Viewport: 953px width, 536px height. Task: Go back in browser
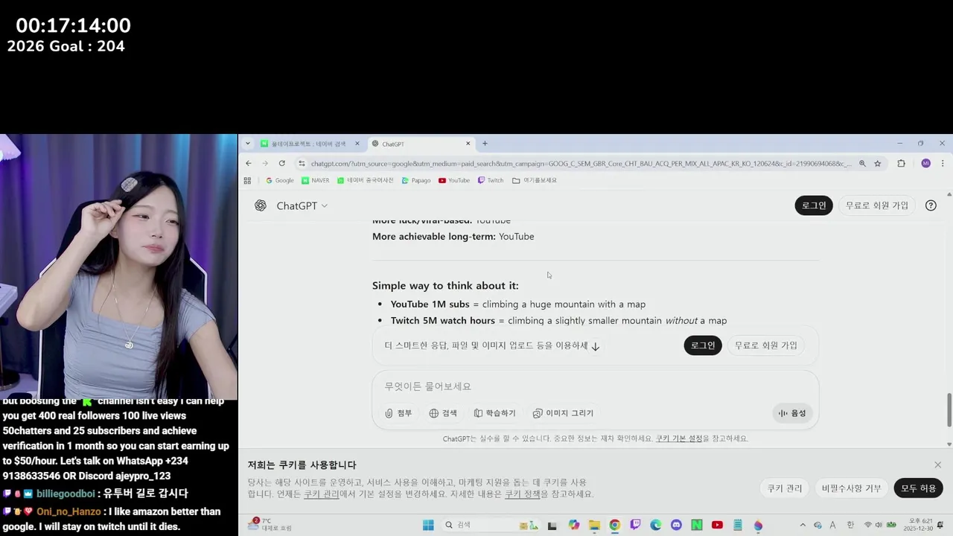click(249, 163)
